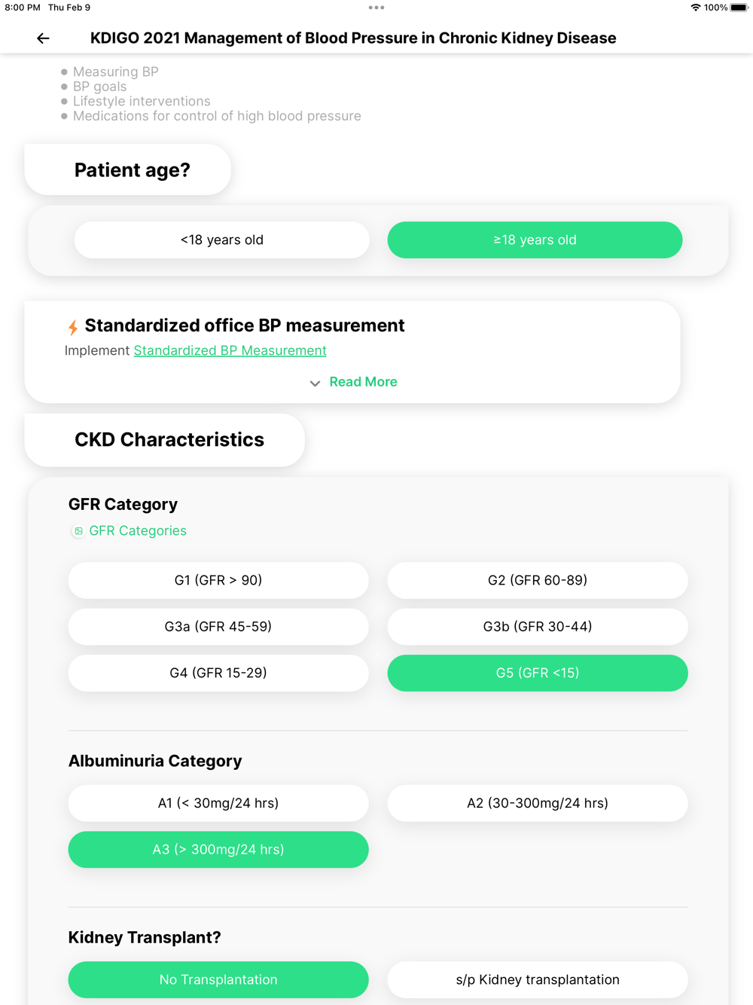Pick G4 (GFR 15-29) category

218,673
